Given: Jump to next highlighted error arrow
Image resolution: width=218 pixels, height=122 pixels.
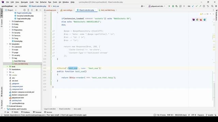Looking at the screenshot, I should [x=213, y=14].
